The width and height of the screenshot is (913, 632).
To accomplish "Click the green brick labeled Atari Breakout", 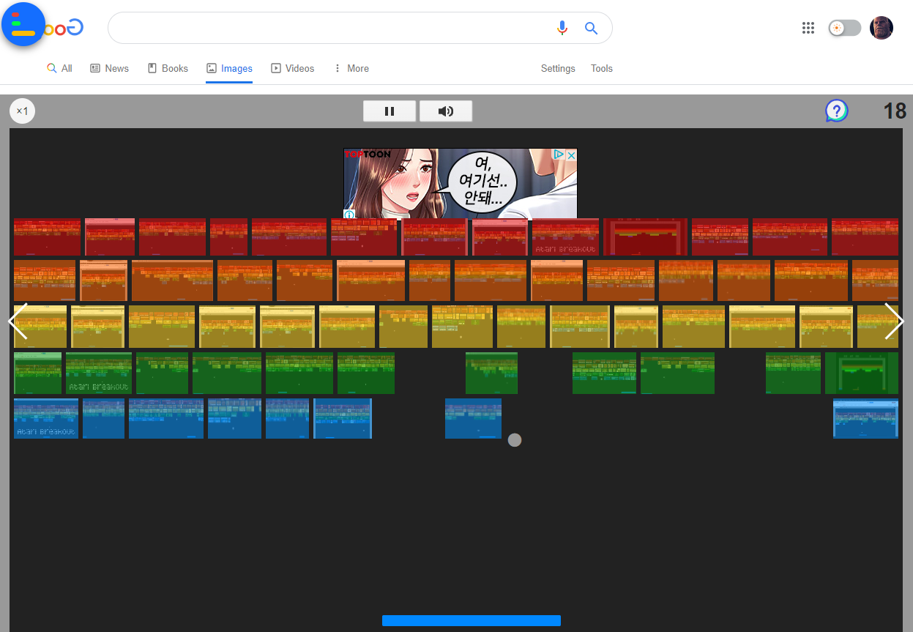I will pos(99,373).
